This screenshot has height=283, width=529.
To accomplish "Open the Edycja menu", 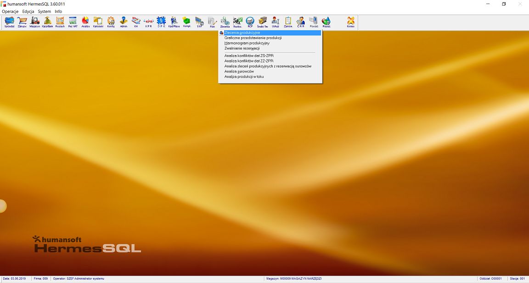I will point(28,11).
